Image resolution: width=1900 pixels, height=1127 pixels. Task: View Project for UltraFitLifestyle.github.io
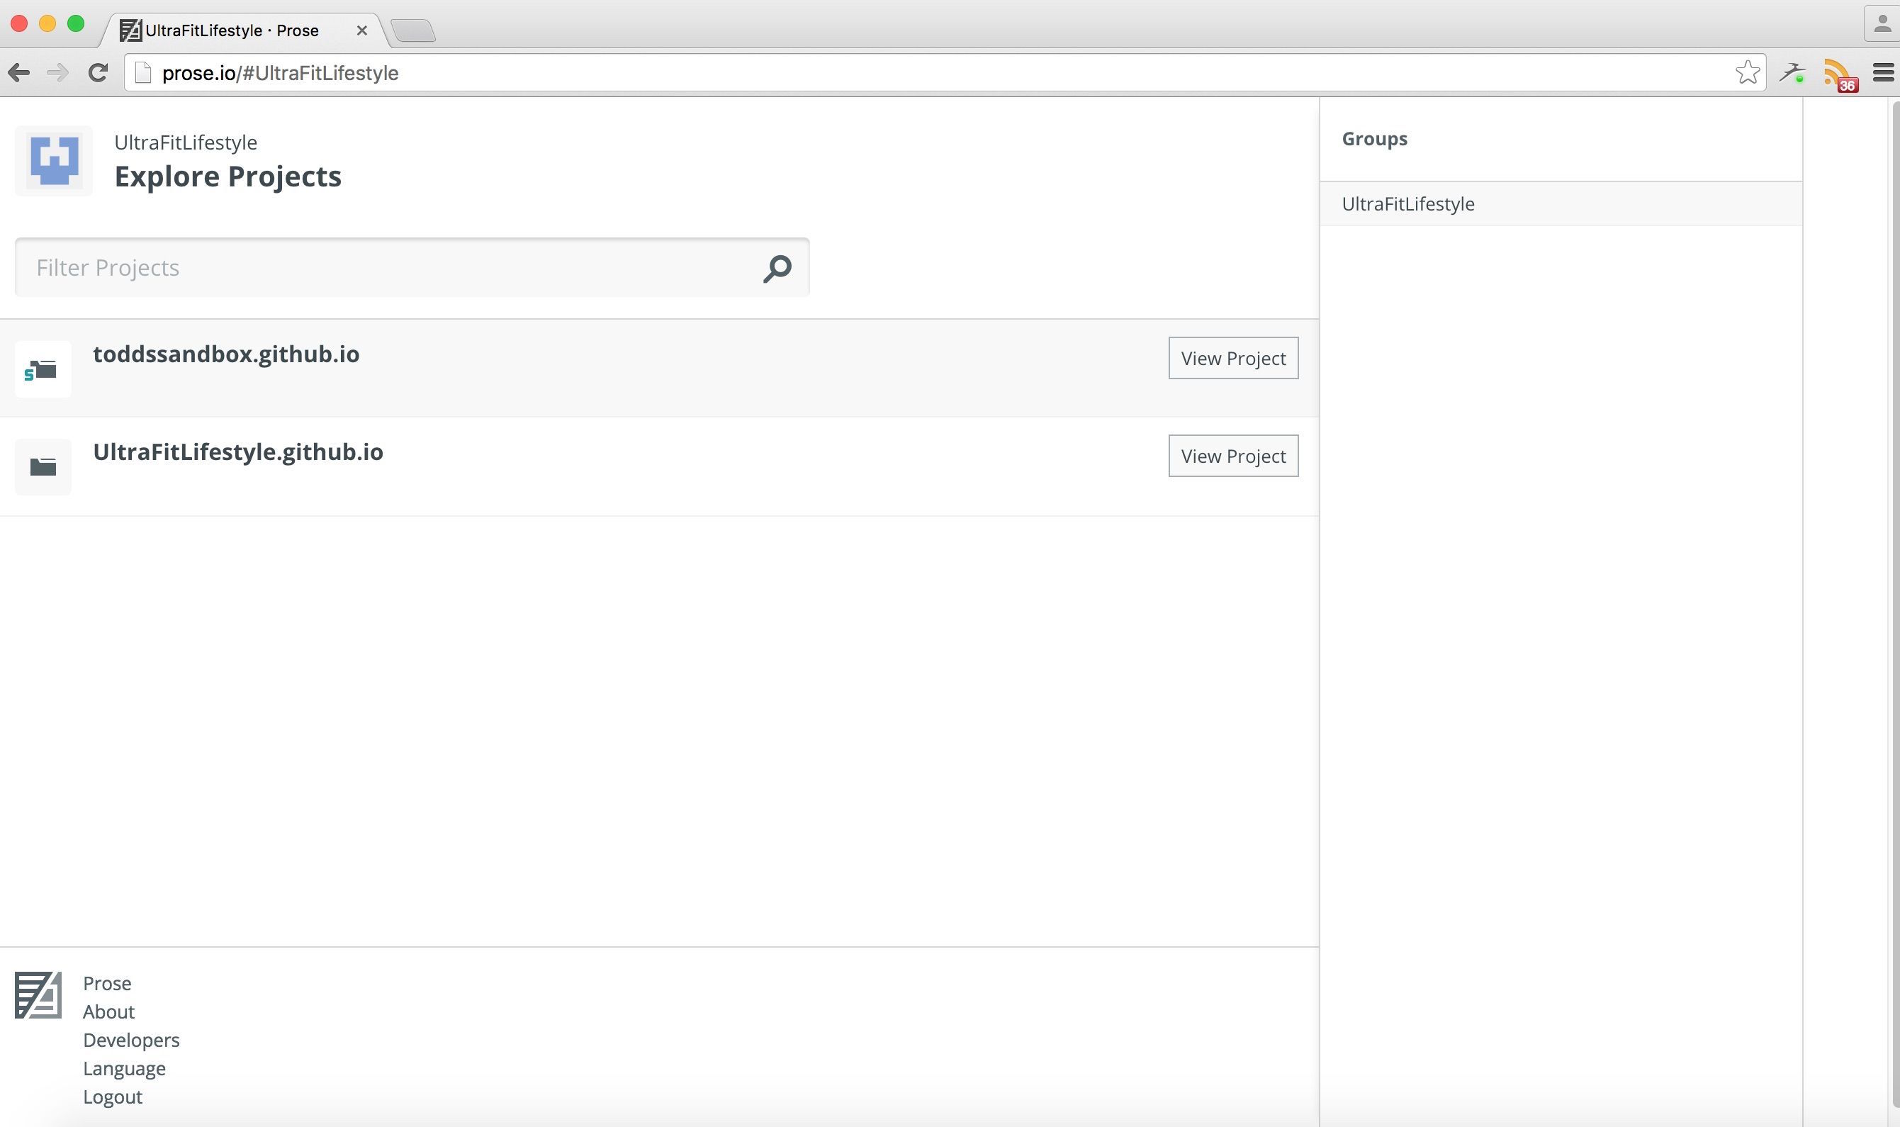tap(1232, 456)
